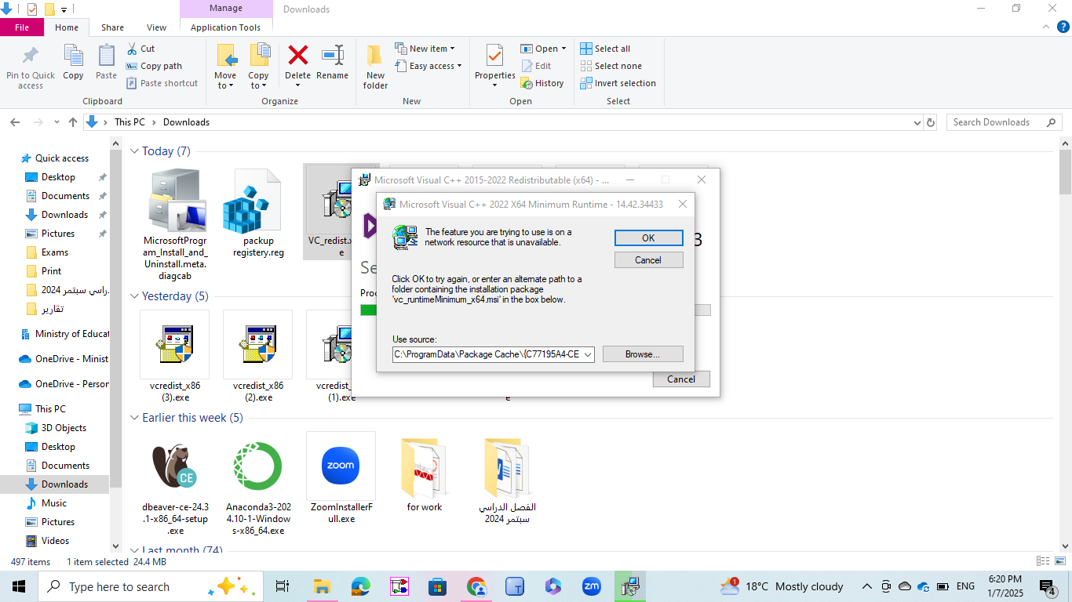Open Videos in navigation pane
1072x602 pixels.
(x=55, y=541)
